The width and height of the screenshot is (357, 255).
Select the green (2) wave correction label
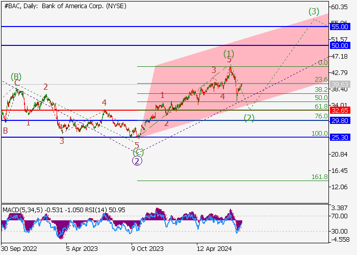pos(249,118)
